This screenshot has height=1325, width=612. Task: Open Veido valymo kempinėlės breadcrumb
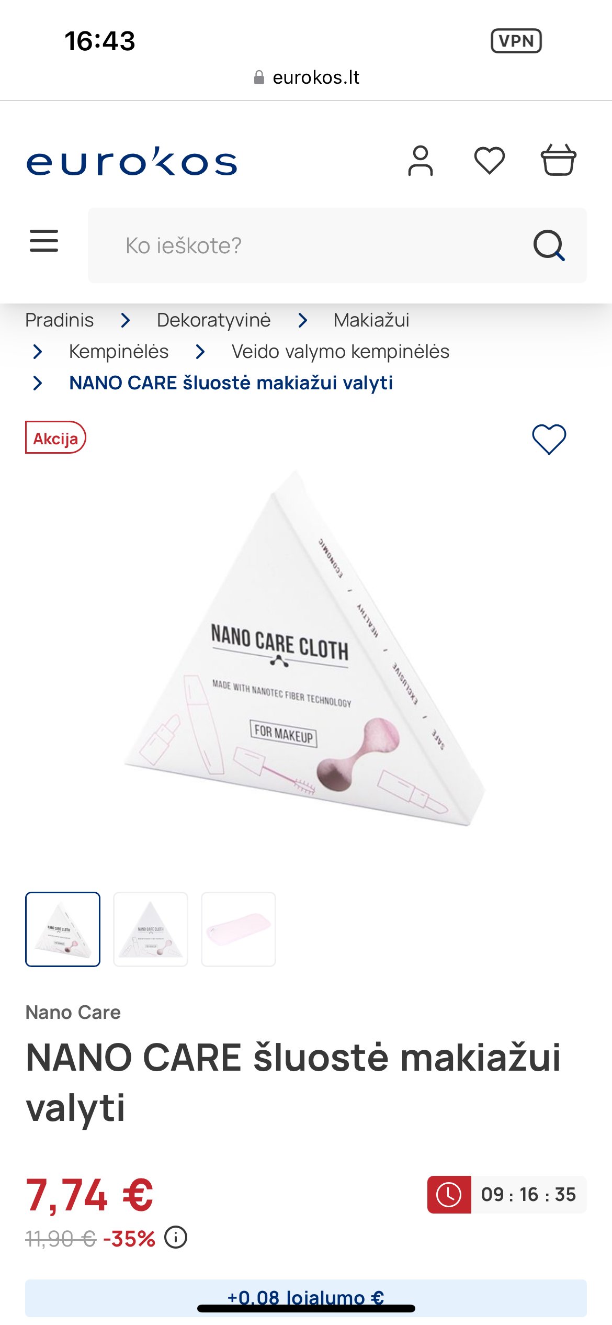click(341, 351)
